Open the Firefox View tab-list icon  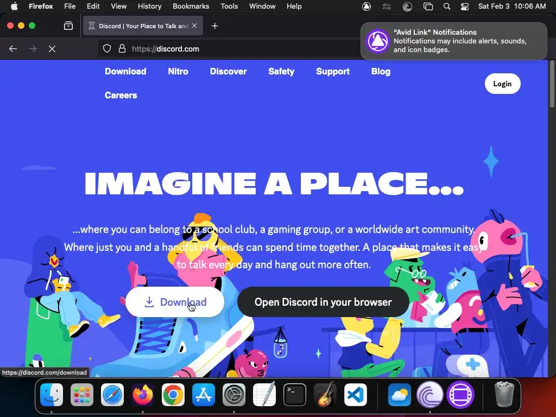tap(68, 26)
